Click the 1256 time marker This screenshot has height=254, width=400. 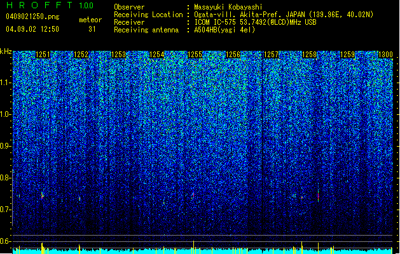pyautogui.click(x=233, y=55)
